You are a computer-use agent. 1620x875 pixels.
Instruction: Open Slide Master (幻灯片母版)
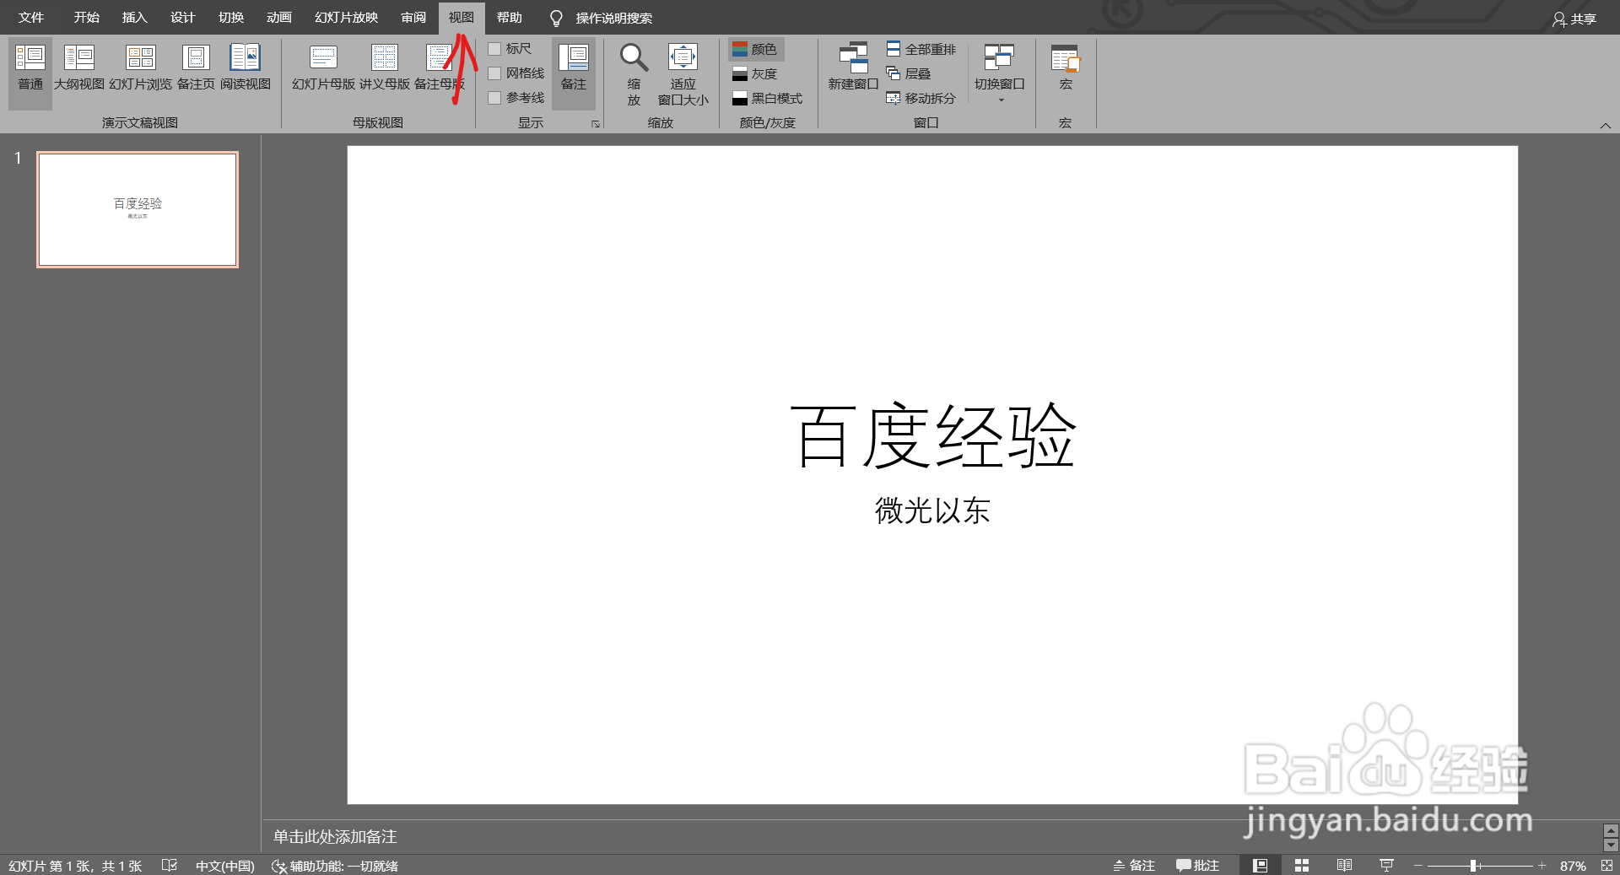click(x=323, y=68)
